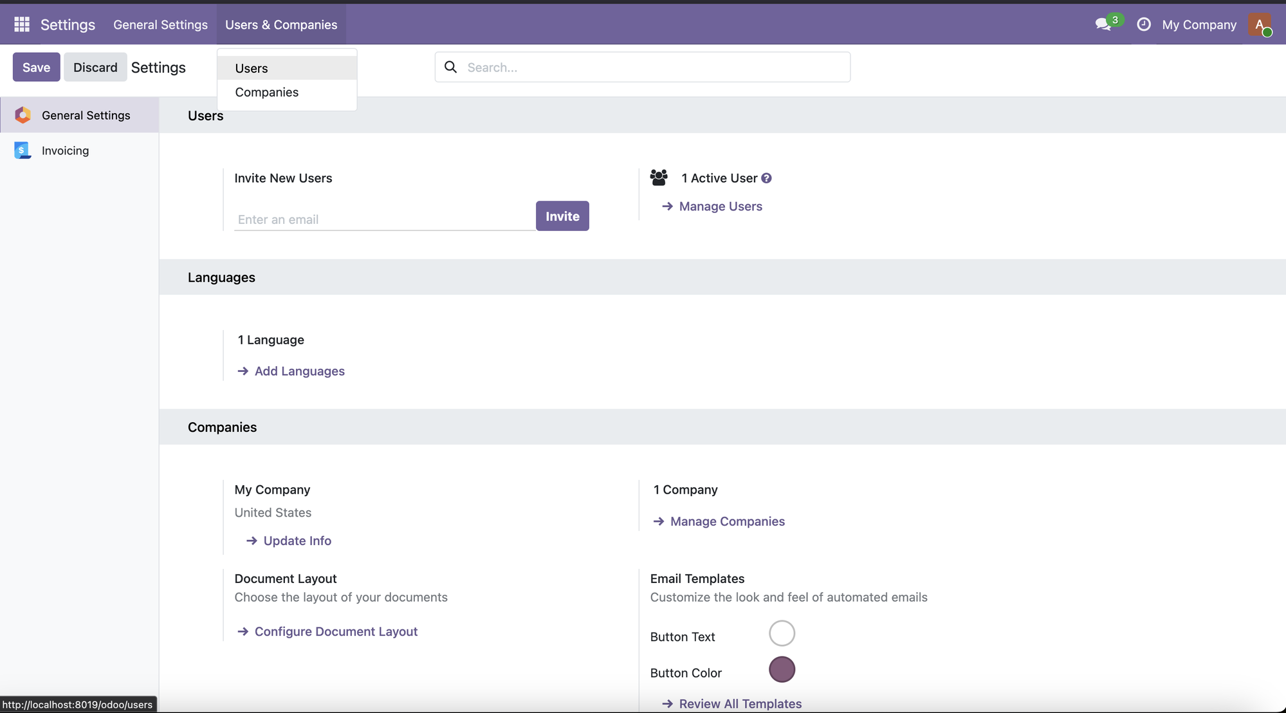Open the activities clock icon
Viewport: 1286px width, 713px height.
pyautogui.click(x=1144, y=24)
